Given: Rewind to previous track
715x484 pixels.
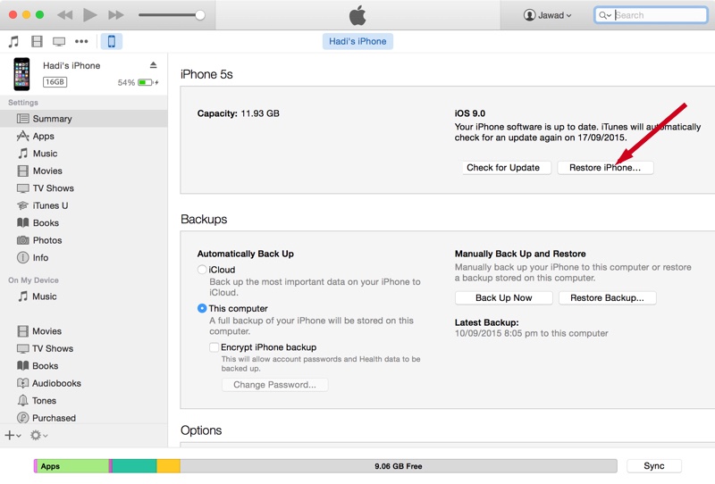Looking at the screenshot, I should point(64,15).
